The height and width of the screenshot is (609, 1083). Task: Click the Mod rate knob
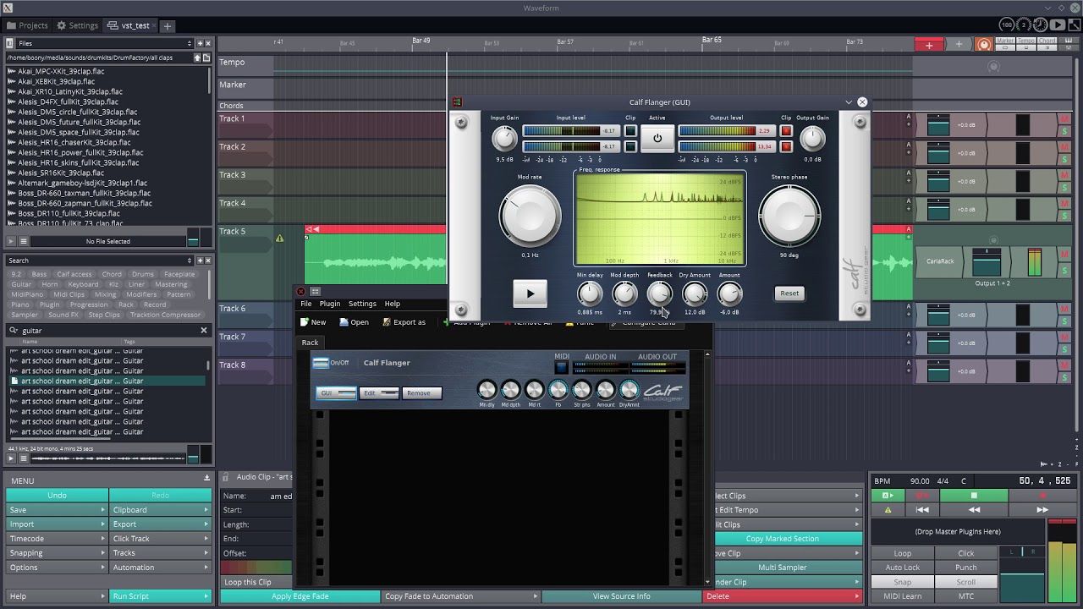(x=530, y=216)
